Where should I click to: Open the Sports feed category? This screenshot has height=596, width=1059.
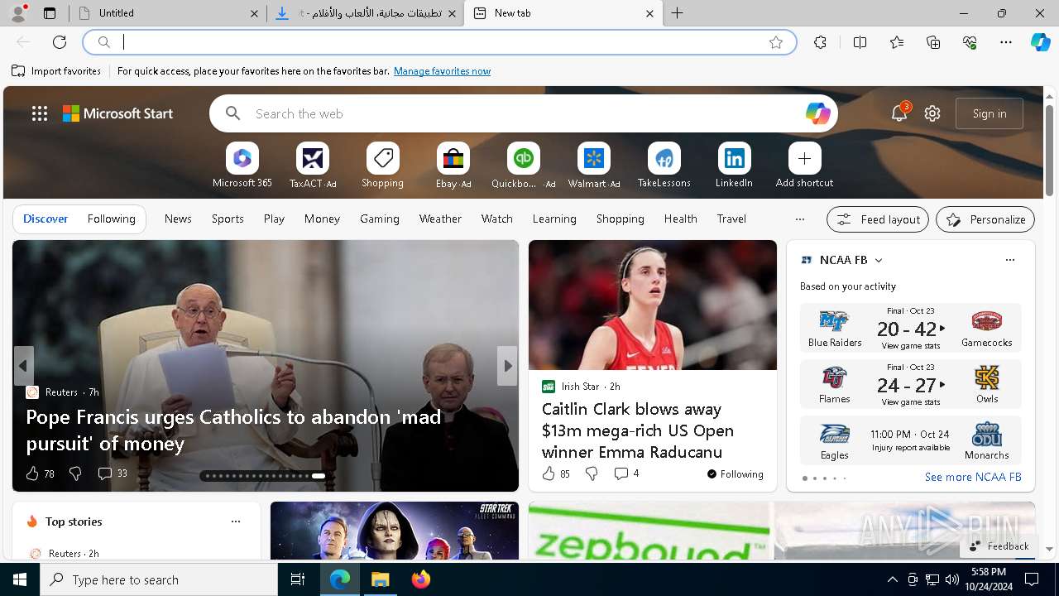228,219
